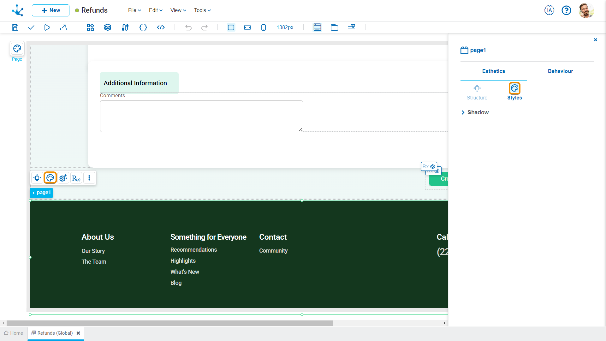Click the Components panel icon
Screen dimensions: 606x341
(90, 27)
